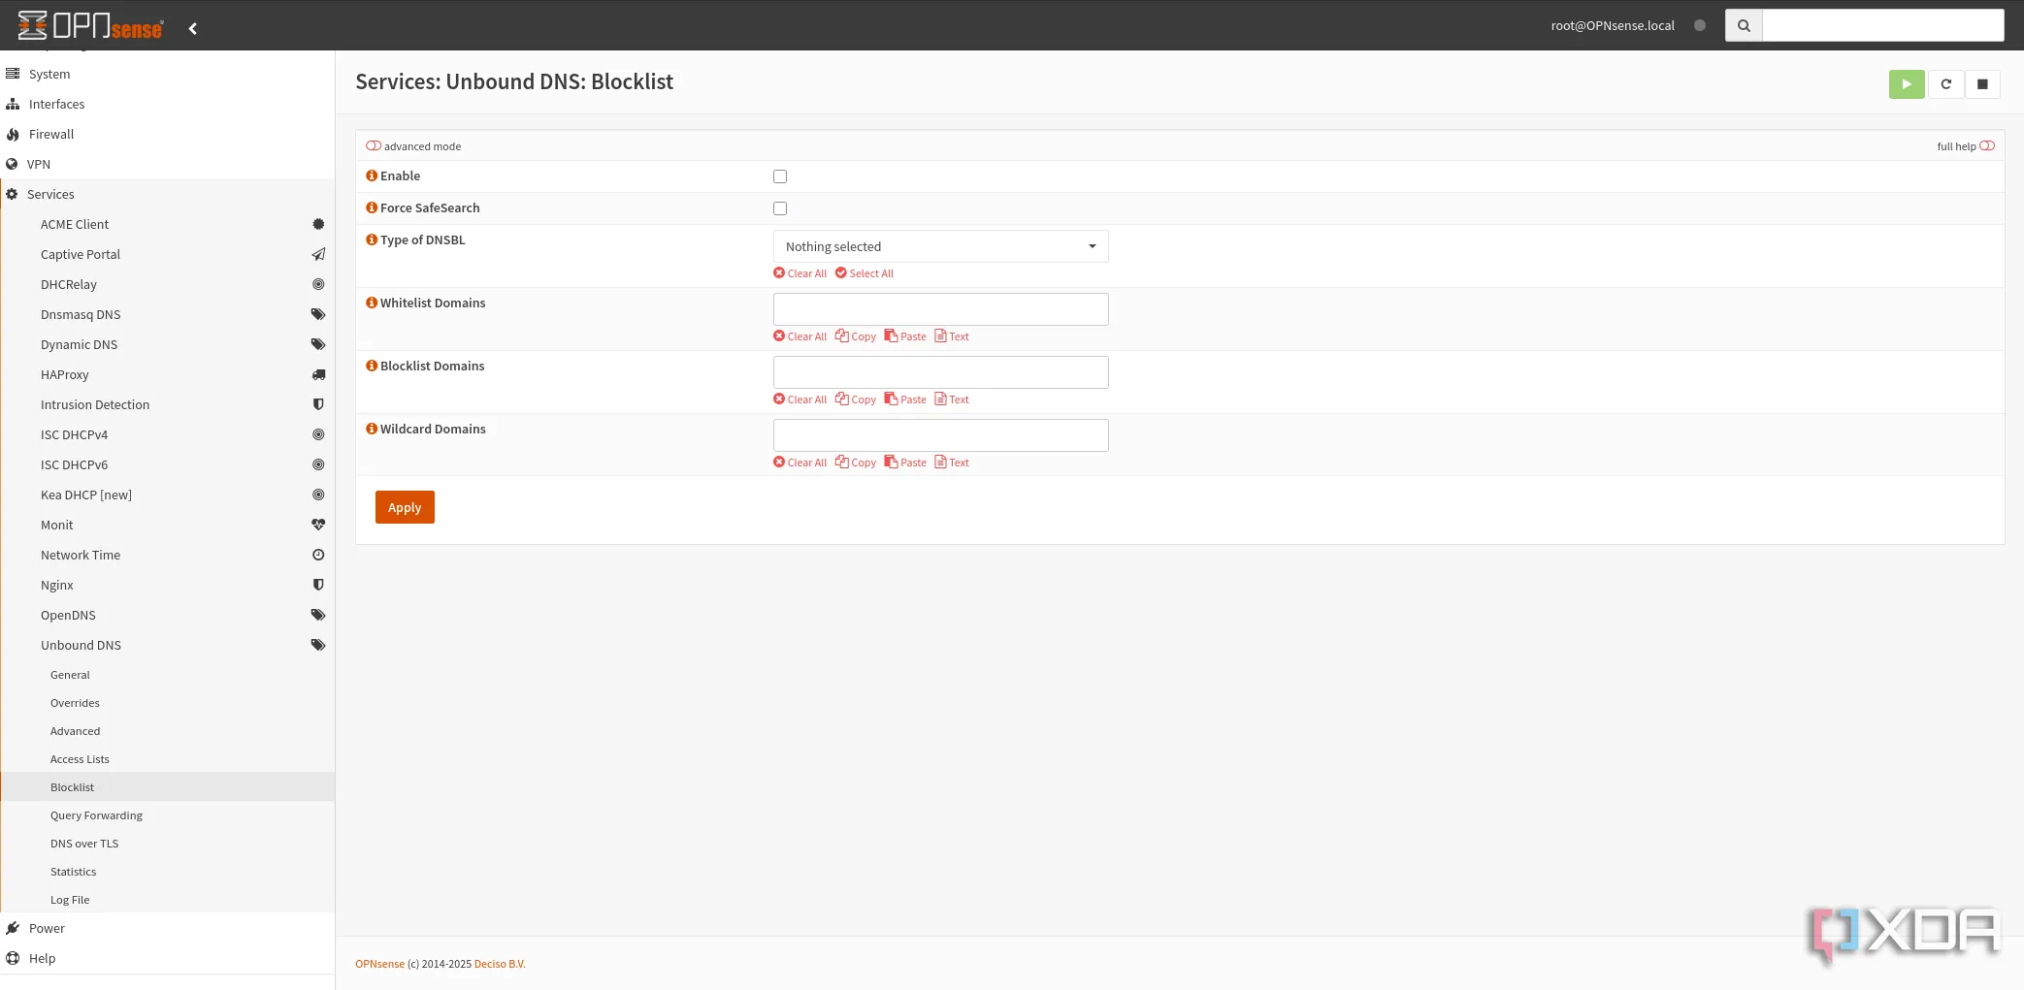Collapse the Services menu

click(167, 194)
